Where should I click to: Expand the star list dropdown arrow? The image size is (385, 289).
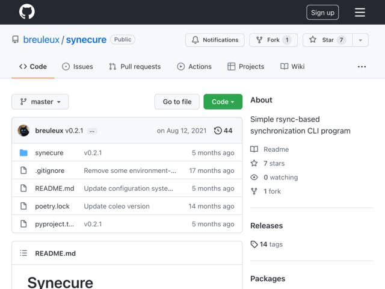360,40
